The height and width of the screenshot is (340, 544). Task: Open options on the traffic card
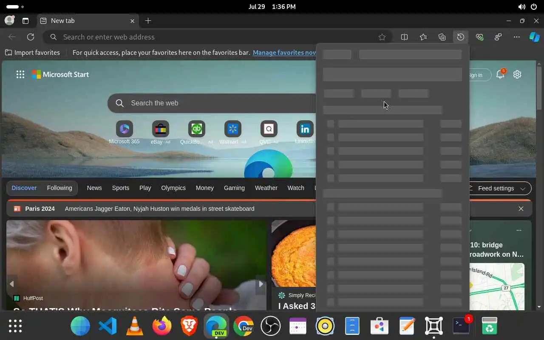[519, 230]
